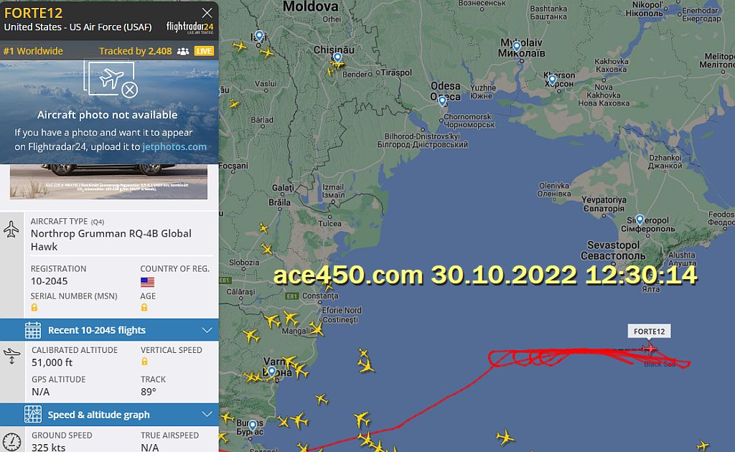Select the Odesa airport pin
The height and width of the screenshot is (452, 735).
click(442, 100)
